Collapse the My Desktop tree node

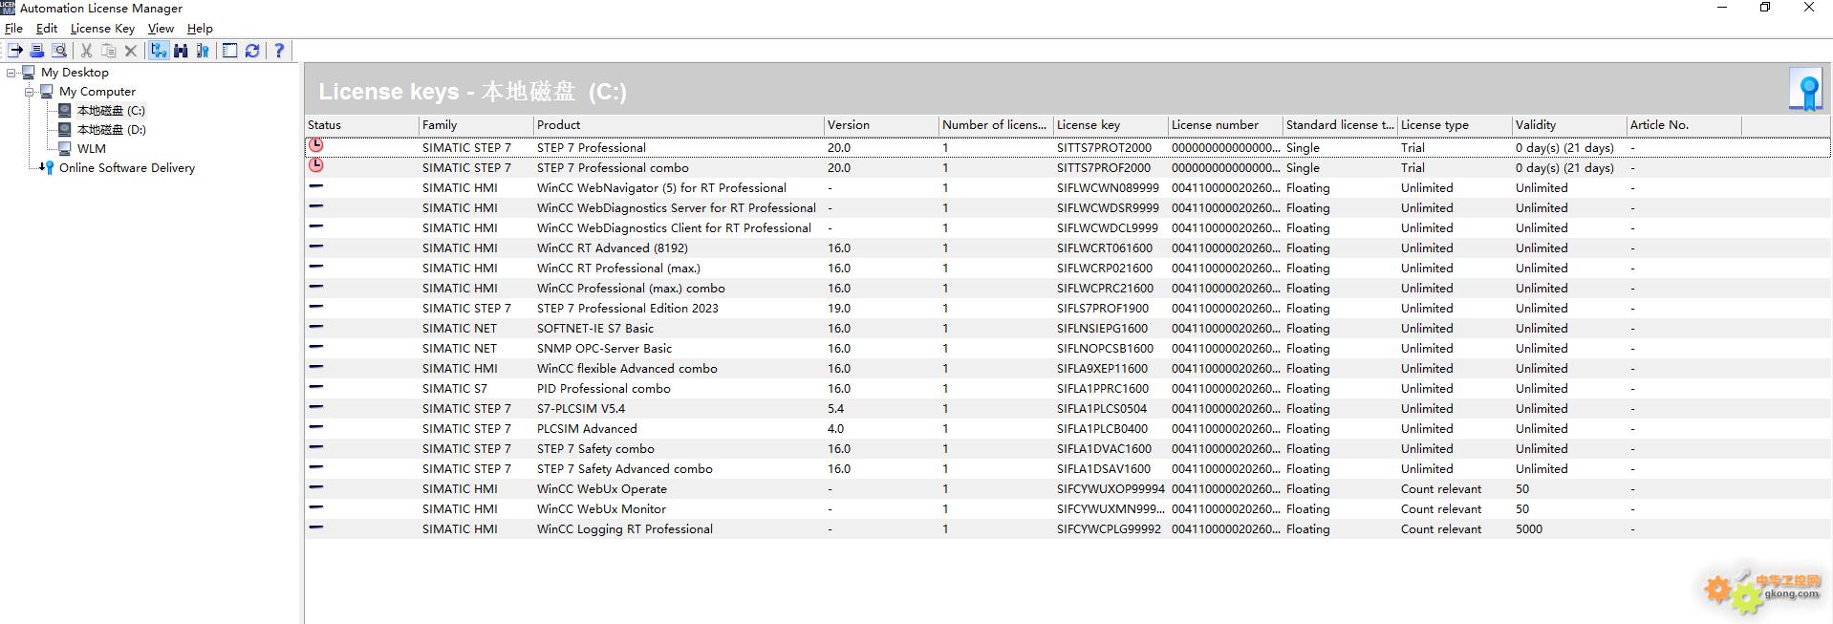11,73
